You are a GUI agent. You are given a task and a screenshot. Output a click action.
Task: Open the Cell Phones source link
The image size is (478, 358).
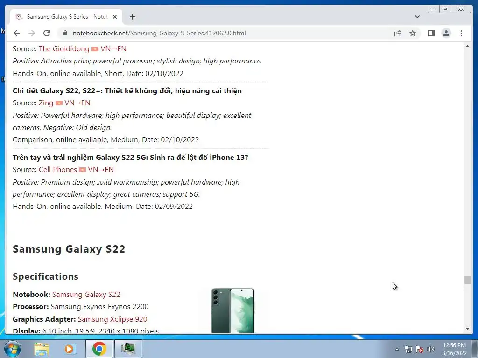click(57, 170)
